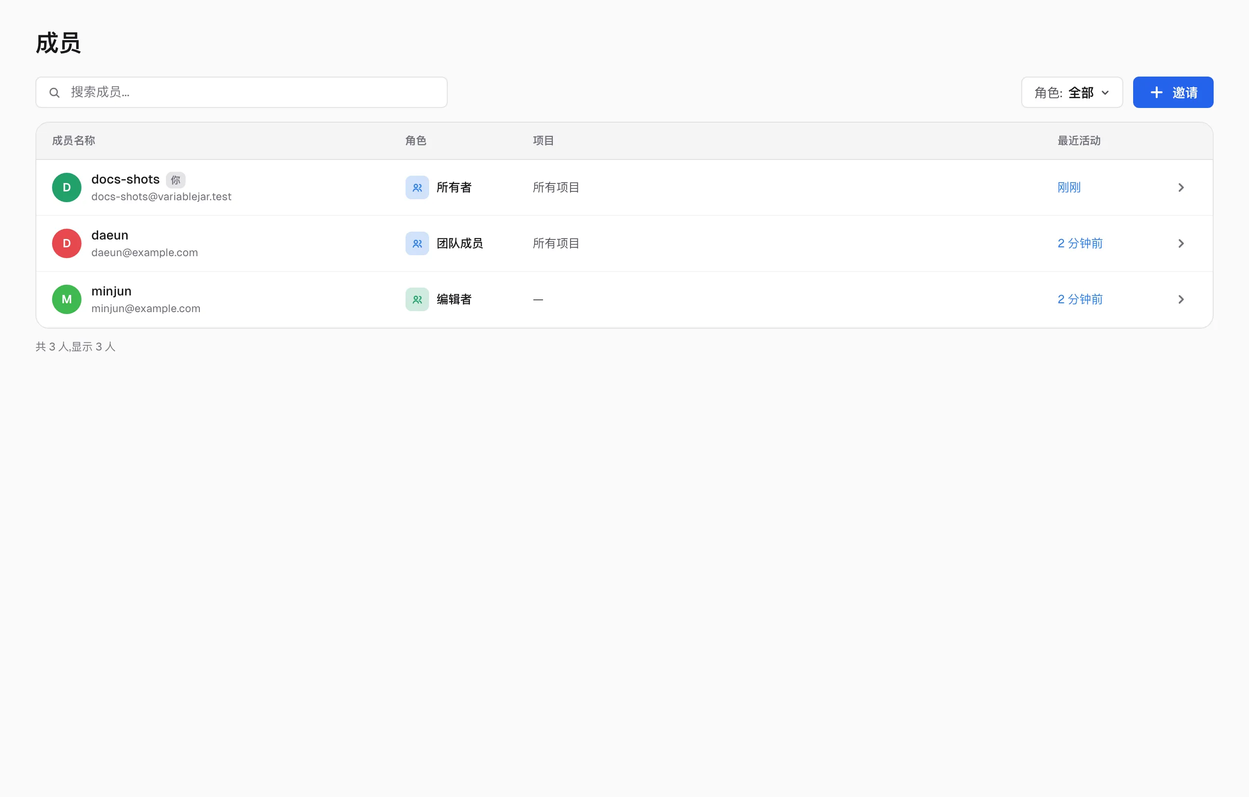Screen dimensions: 1249x797
Task: Click email docs-shots@variablejar.test
Action: (162, 196)
